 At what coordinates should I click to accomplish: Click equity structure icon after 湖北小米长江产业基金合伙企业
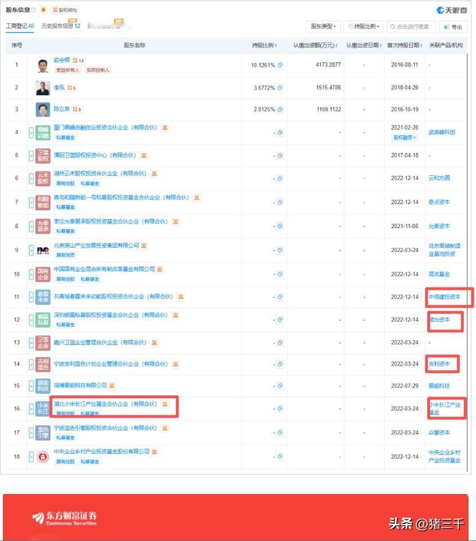165,404
